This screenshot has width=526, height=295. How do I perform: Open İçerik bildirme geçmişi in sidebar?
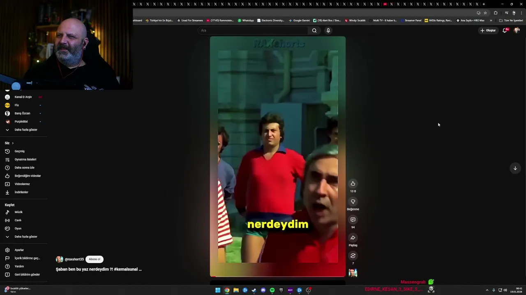click(23, 258)
